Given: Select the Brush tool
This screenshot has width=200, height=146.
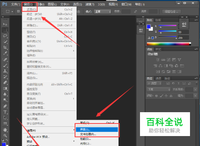Looking at the screenshot, I should [5, 65].
